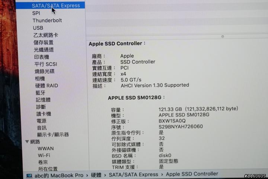Click the APPLE SSD SM0128G heading
Screen dimensions: 268x179
click(x=136, y=98)
